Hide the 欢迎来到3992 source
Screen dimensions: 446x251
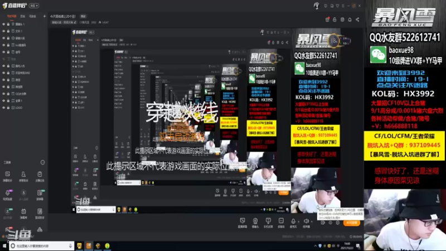4,73
